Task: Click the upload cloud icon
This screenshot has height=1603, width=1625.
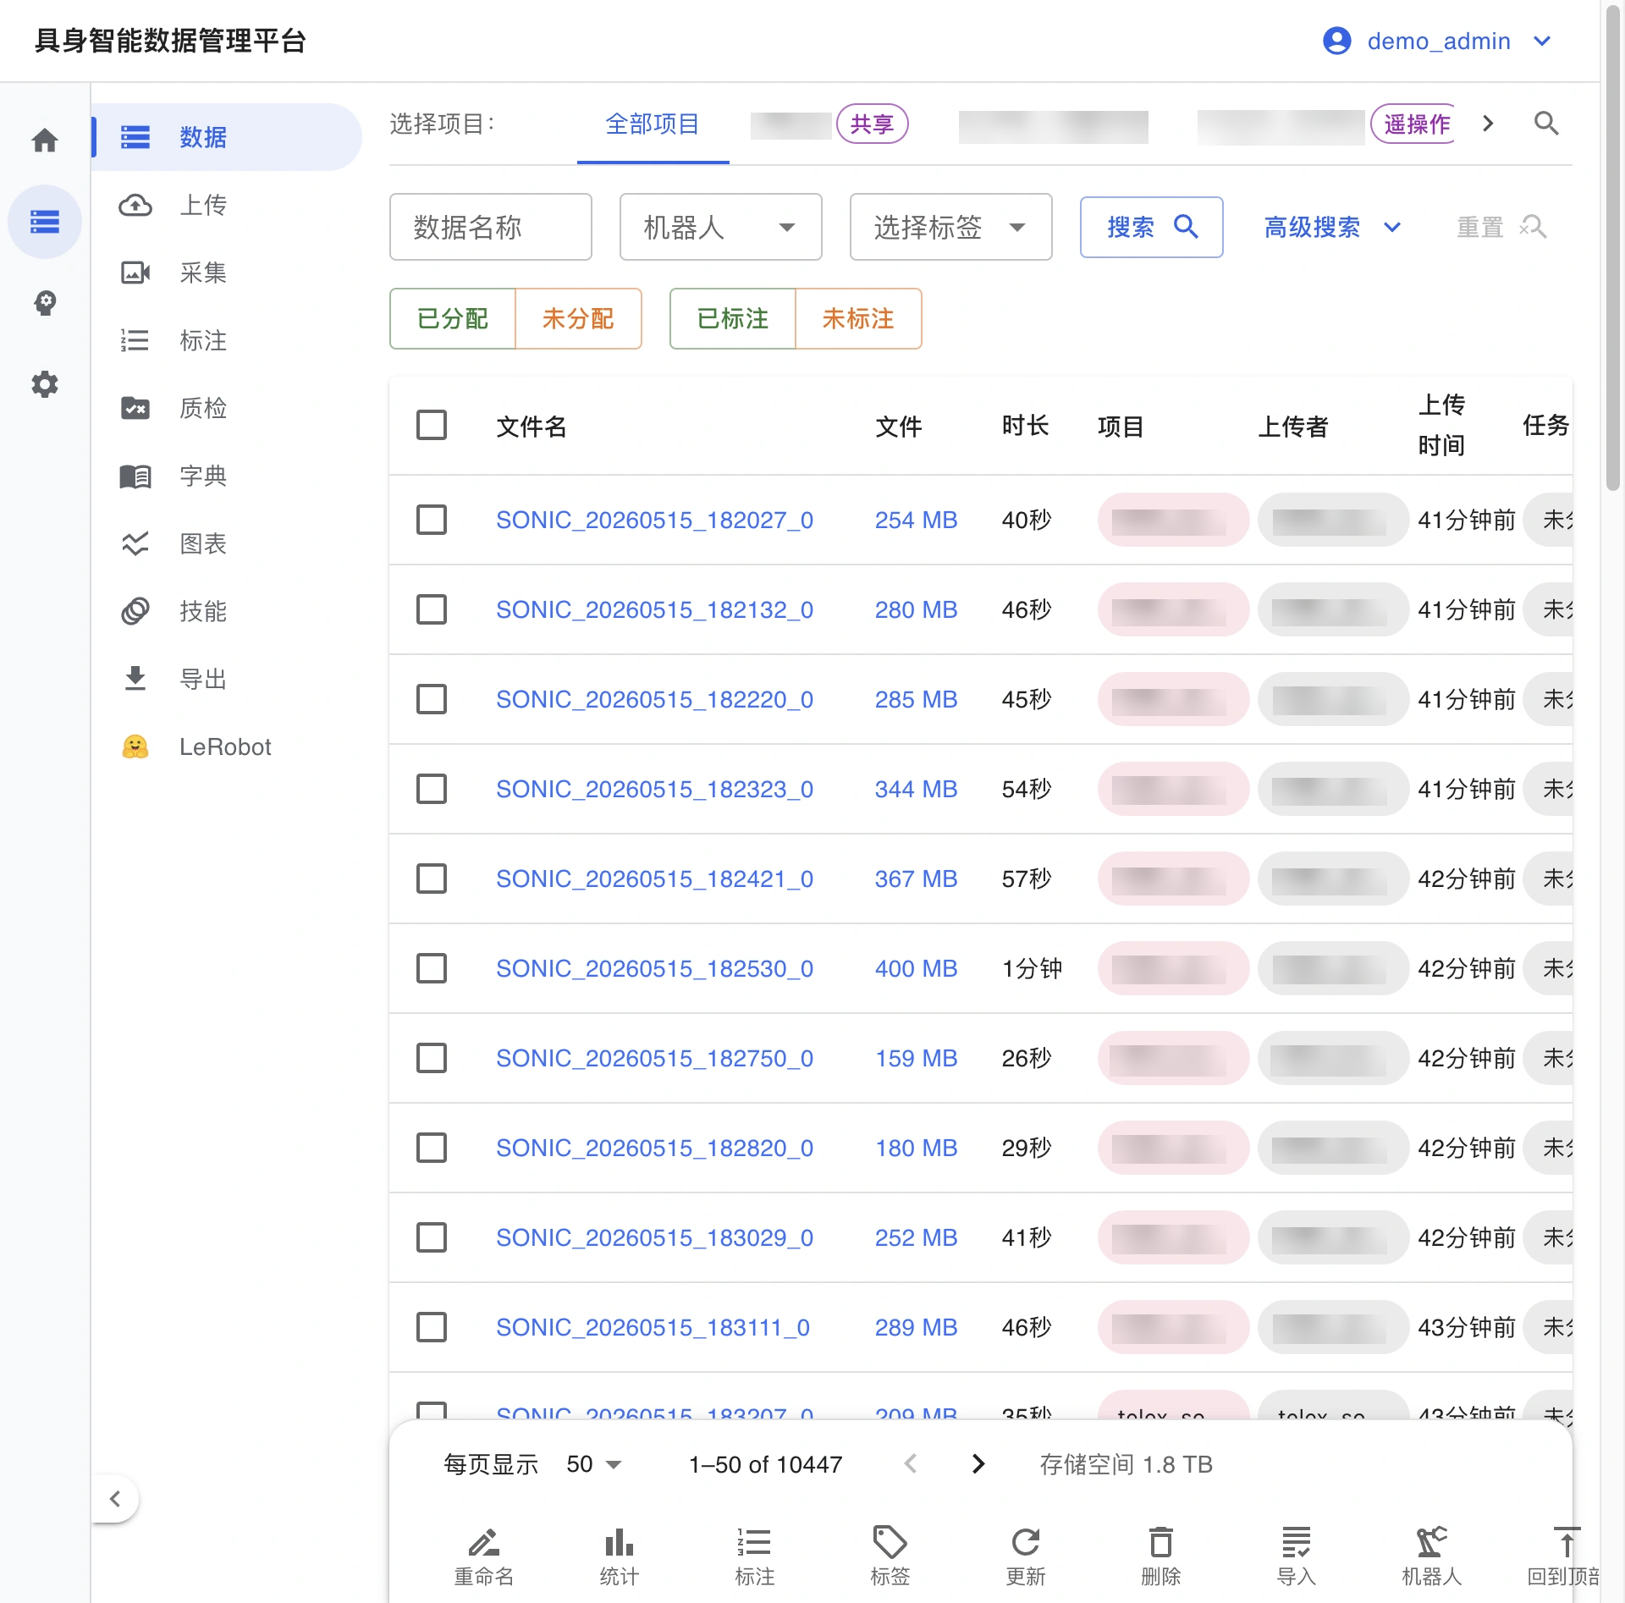Action: [135, 205]
